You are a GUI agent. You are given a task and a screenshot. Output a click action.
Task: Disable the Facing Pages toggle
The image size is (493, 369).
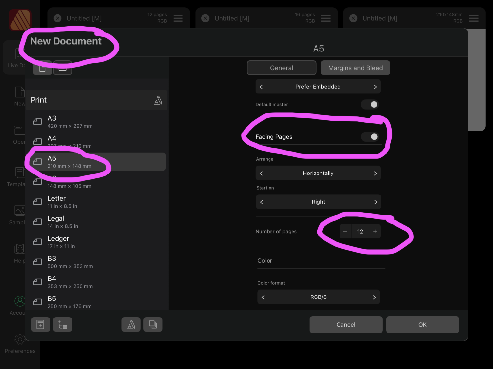pyautogui.click(x=370, y=137)
